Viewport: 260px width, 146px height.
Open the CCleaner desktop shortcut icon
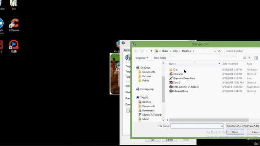14,23
